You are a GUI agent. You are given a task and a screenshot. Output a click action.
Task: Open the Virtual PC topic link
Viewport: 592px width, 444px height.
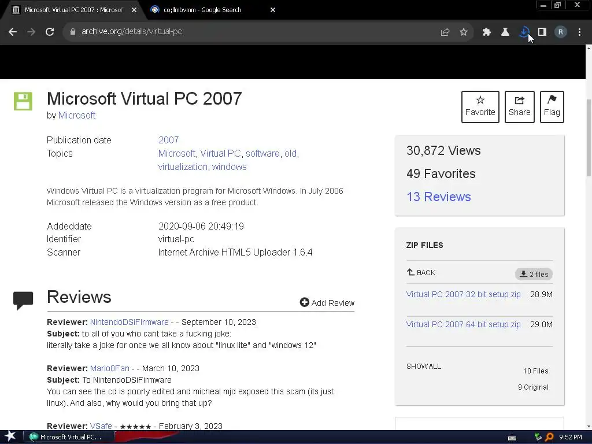[x=220, y=154]
